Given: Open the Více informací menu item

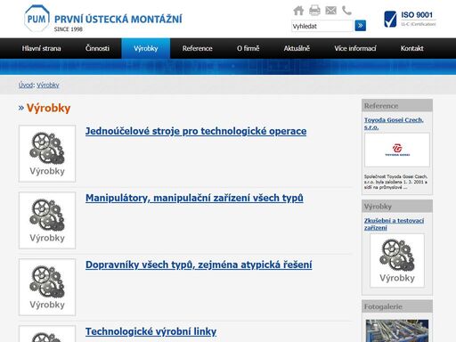Looking at the screenshot, I should 355,48.
